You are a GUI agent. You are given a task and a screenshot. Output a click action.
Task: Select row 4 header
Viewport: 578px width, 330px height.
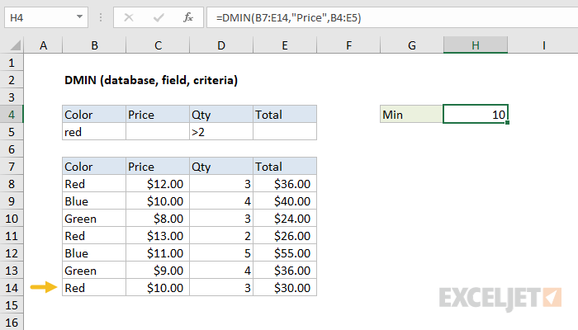point(12,115)
